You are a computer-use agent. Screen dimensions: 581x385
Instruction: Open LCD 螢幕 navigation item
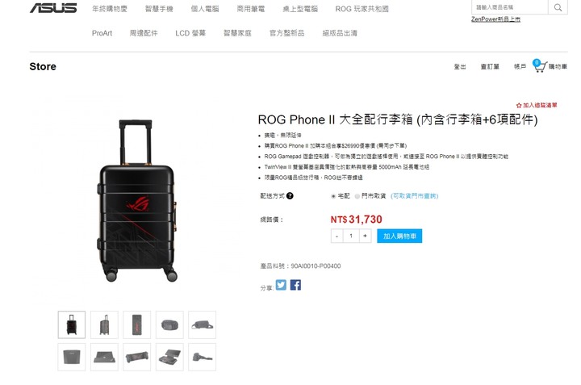coord(190,33)
